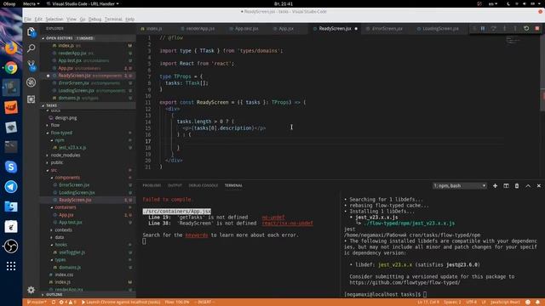This screenshot has height=306, width=545.
Task: Collapse the containers folder
Action: (66, 207)
